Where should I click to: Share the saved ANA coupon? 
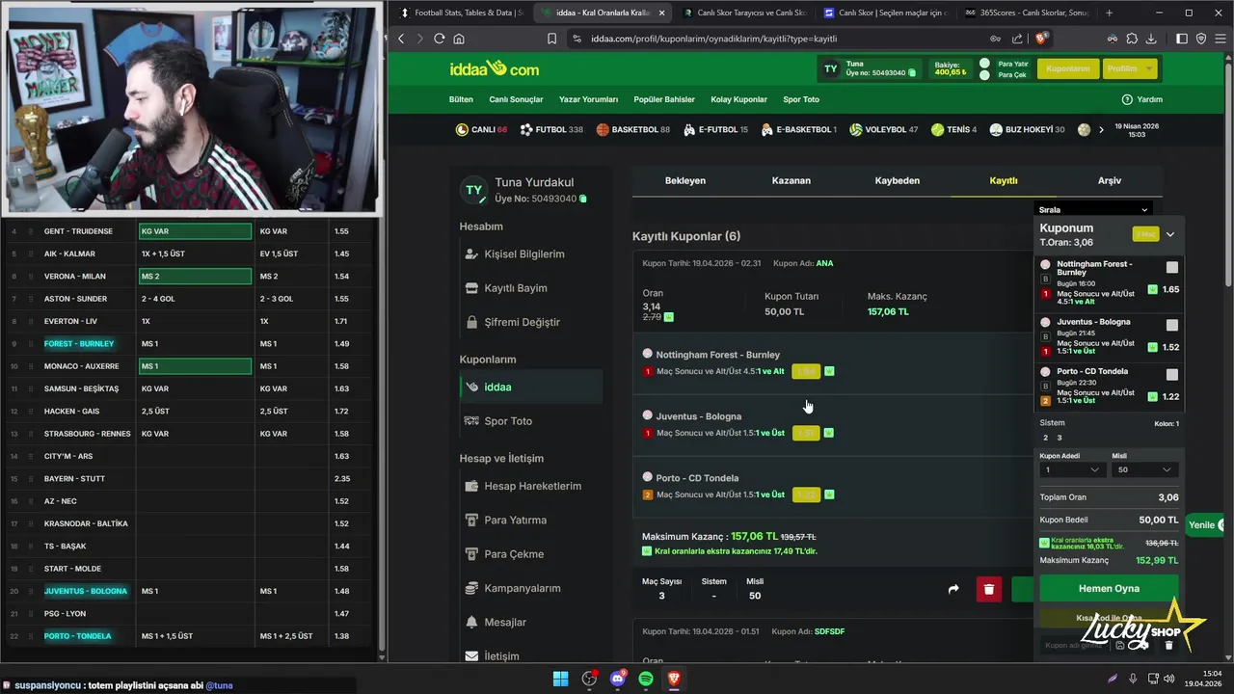tap(953, 589)
